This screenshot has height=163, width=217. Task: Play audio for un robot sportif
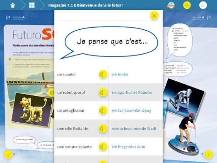(103, 93)
